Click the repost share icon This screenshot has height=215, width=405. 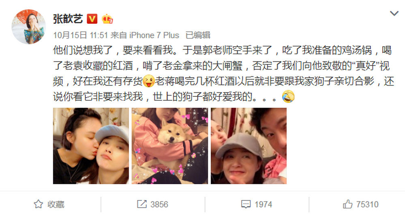click(x=142, y=204)
